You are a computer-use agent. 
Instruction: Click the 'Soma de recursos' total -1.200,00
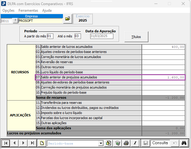tap(163, 98)
